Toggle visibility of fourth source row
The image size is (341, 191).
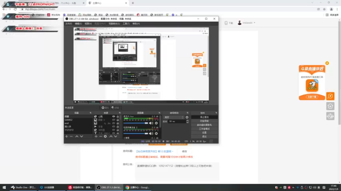(x=113, y=126)
